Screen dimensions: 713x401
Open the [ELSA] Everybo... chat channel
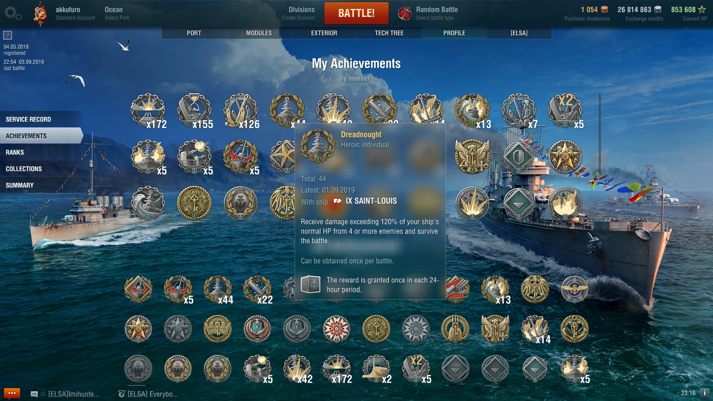point(148,394)
